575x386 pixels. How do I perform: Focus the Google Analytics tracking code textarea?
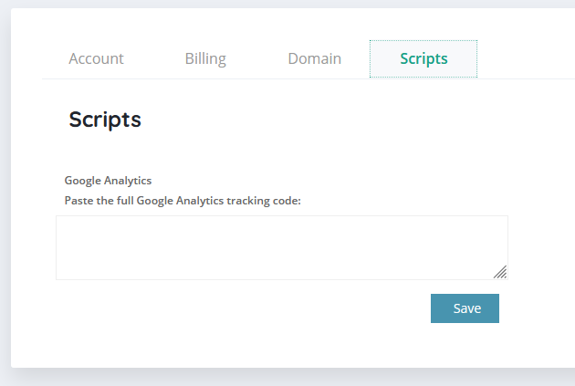(281, 247)
